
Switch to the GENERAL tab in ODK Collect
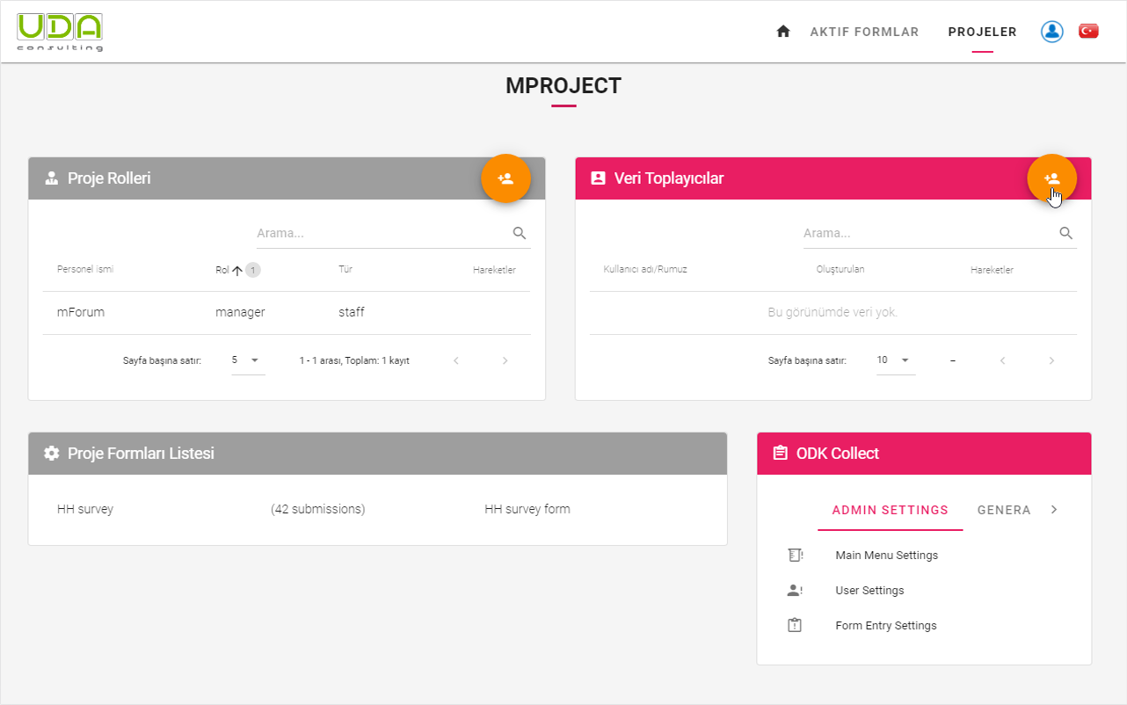click(1004, 510)
